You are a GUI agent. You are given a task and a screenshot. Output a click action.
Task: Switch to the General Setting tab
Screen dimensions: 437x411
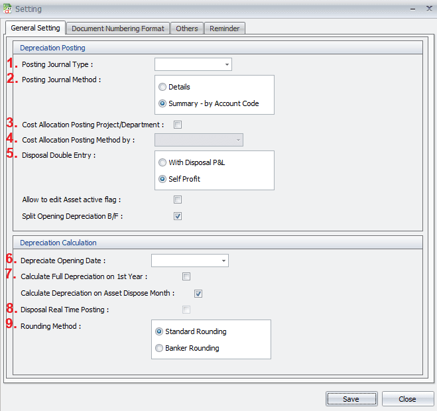pos(35,28)
